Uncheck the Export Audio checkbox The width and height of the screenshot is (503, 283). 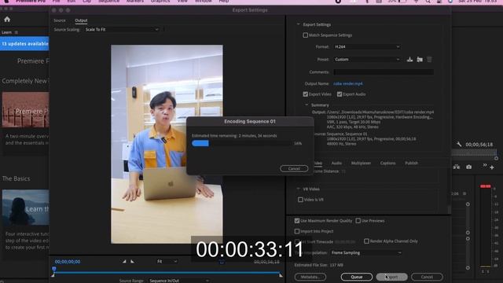(340, 94)
